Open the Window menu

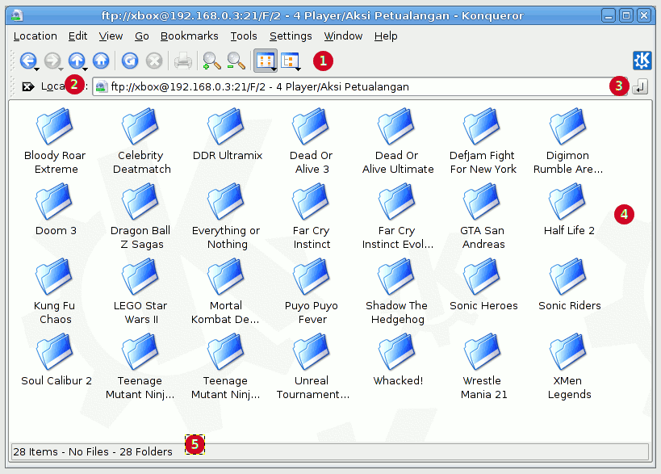tap(343, 36)
